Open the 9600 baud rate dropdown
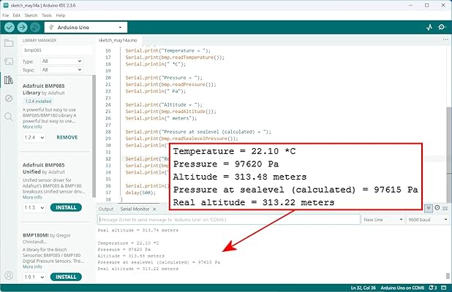The height and width of the screenshot is (292, 452). (x=427, y=220)
